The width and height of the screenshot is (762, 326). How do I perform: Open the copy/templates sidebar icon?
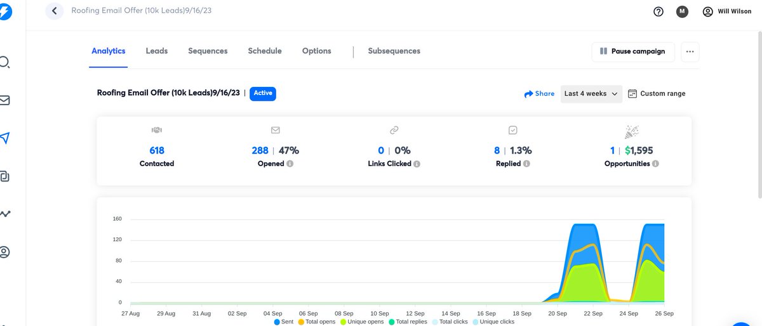tap(4, 176)
